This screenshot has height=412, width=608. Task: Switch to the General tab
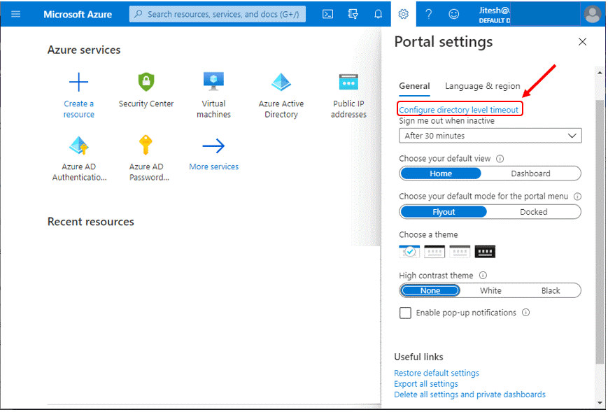[415, 87]
